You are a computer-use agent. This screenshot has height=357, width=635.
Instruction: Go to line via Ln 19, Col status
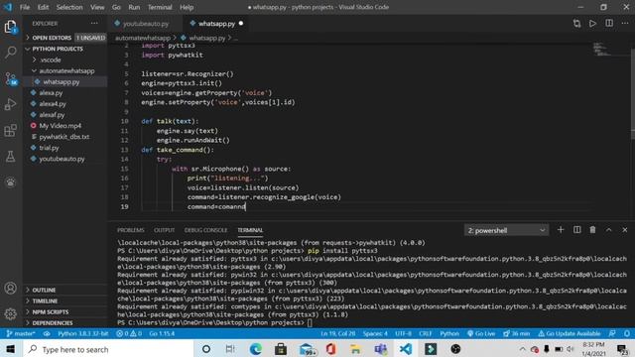[x=337, y=333]
